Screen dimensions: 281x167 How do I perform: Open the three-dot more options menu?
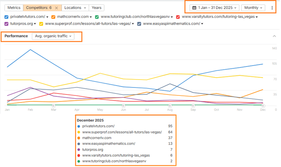click(272, 8)
